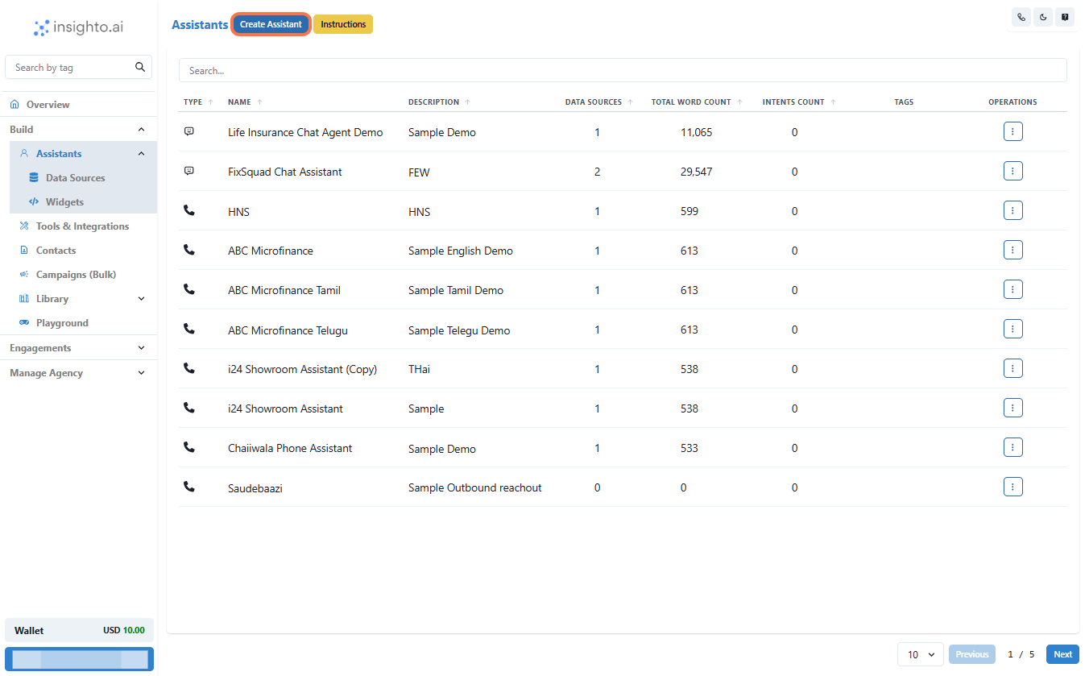Open Tools & Integrations page
The width and height of the screenshot is (1089, 676).
click(82, 226)
